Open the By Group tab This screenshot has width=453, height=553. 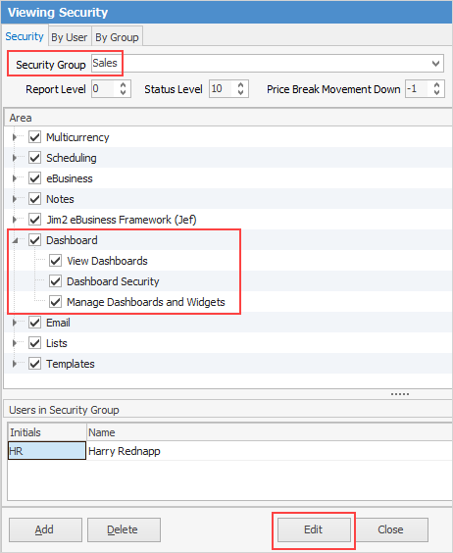click(117, 37)
